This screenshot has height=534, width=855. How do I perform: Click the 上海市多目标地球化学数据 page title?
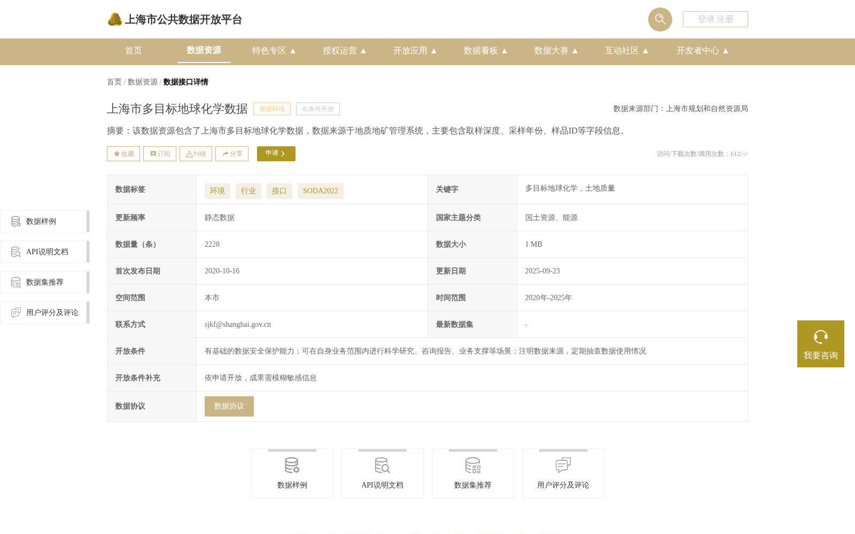177,109
